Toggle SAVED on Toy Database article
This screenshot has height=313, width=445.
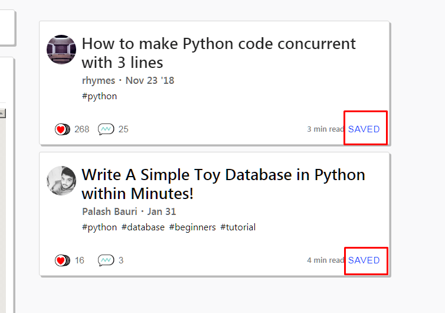(x=364, y=260)
